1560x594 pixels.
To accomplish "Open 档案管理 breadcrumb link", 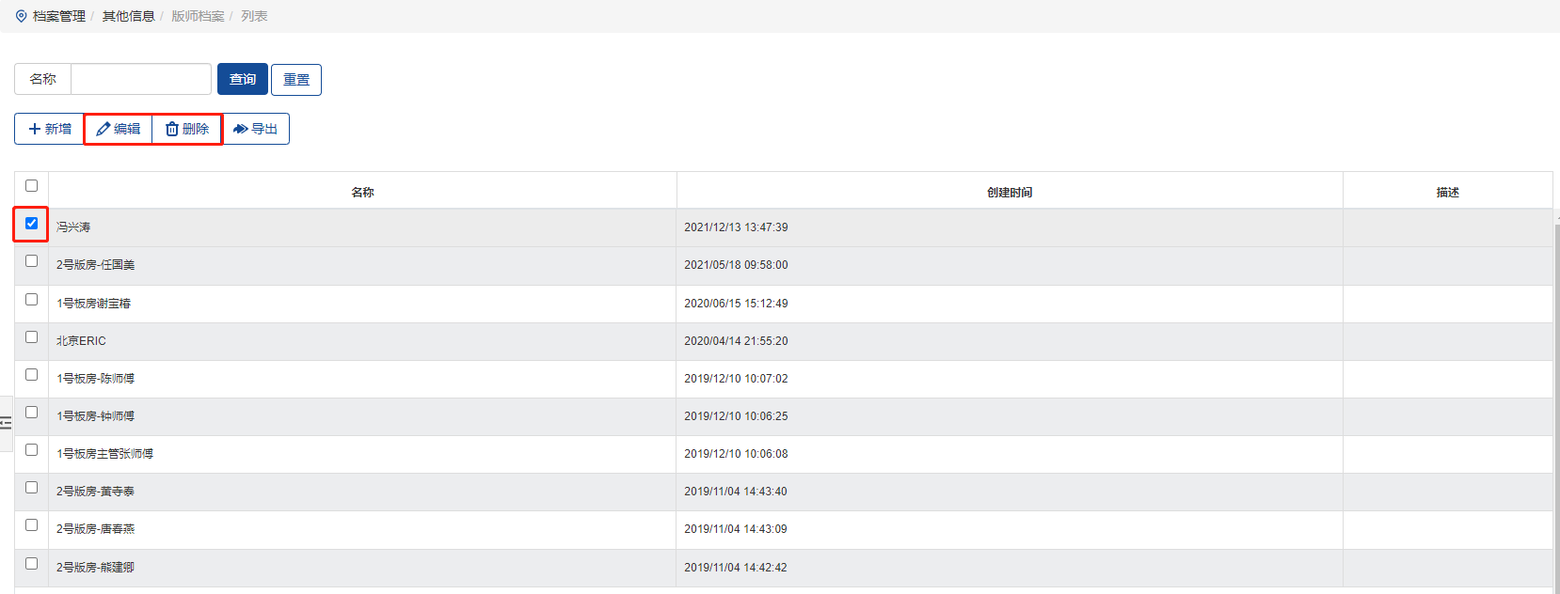I will [x=58, y=16].
